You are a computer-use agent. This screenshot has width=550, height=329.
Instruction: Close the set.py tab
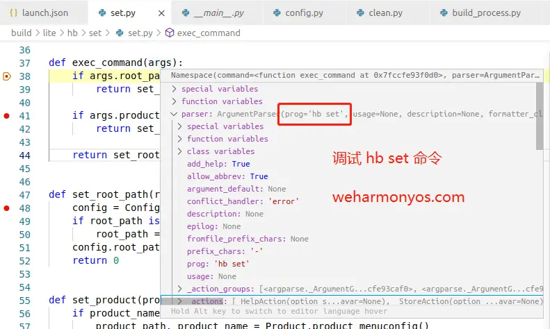161,13
